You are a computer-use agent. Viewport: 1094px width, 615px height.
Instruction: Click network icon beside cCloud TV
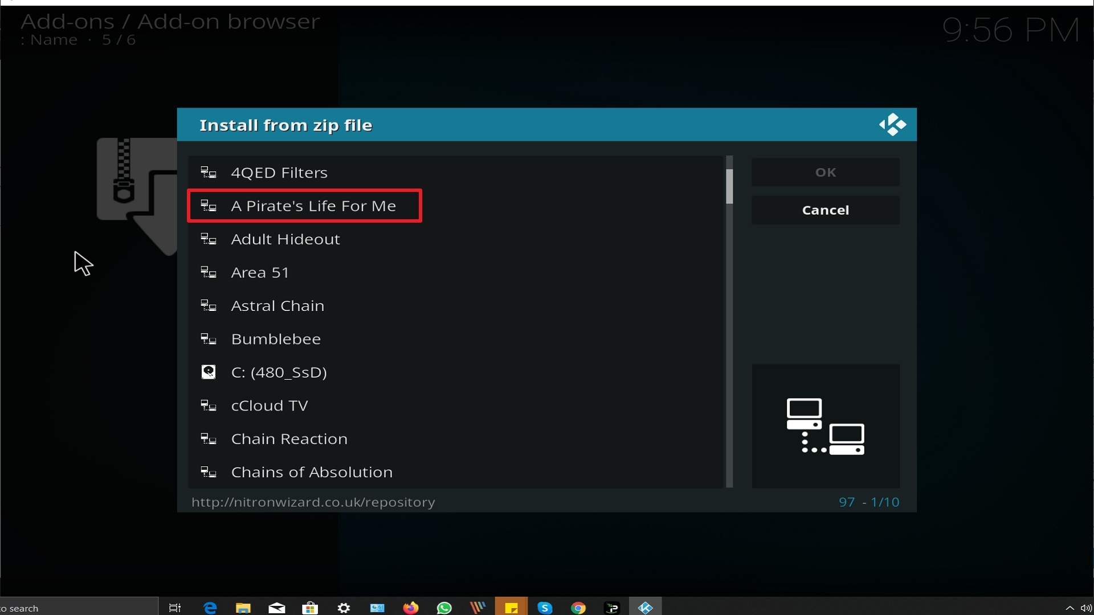209,405
